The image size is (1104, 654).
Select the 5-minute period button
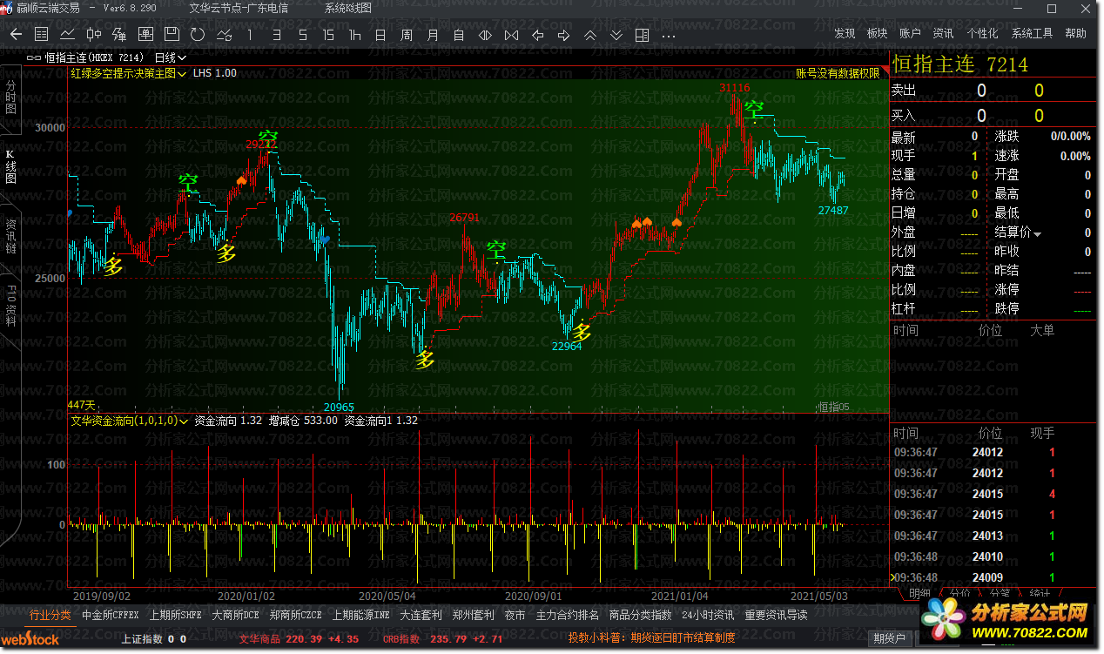coord(302,35)
